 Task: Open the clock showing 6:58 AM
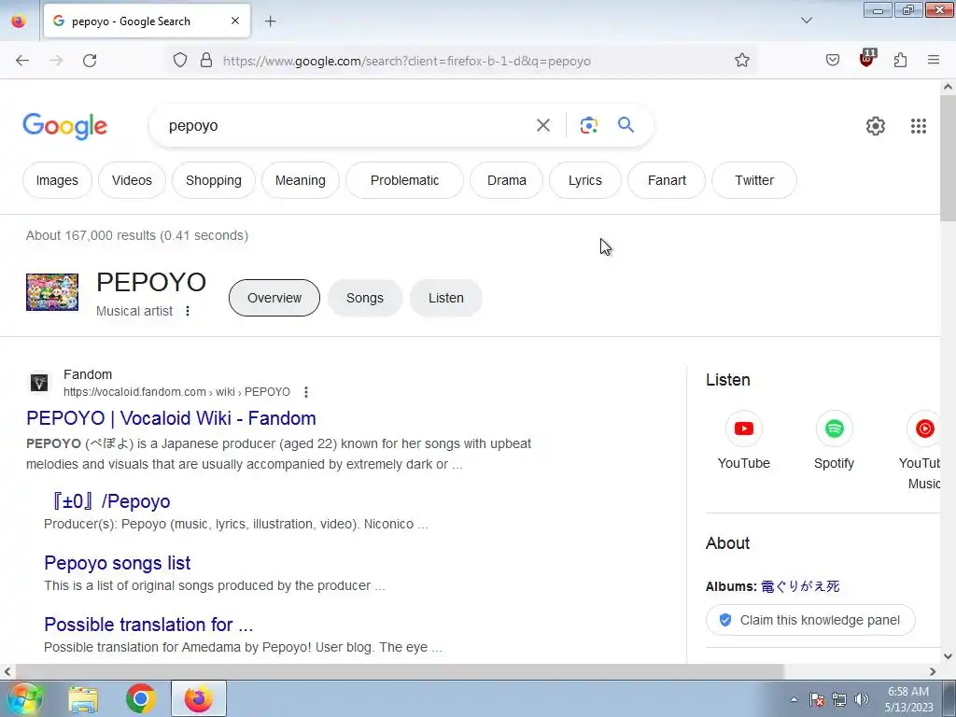908,699
